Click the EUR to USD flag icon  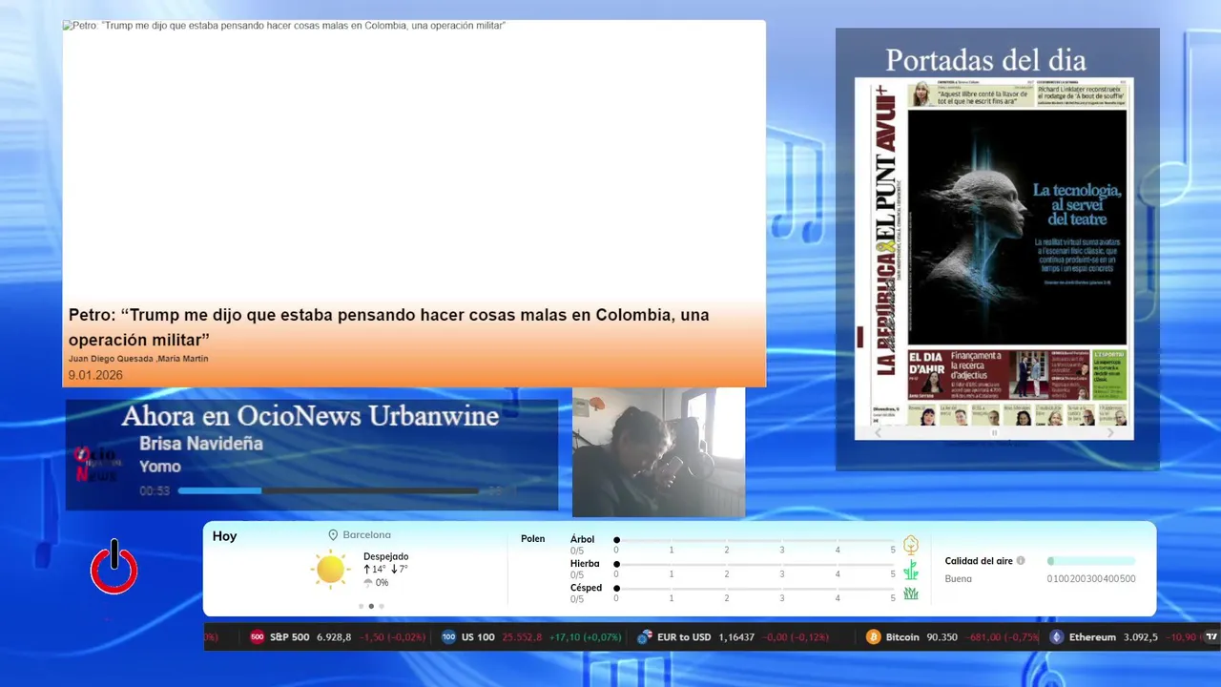[x=645, y=637]
